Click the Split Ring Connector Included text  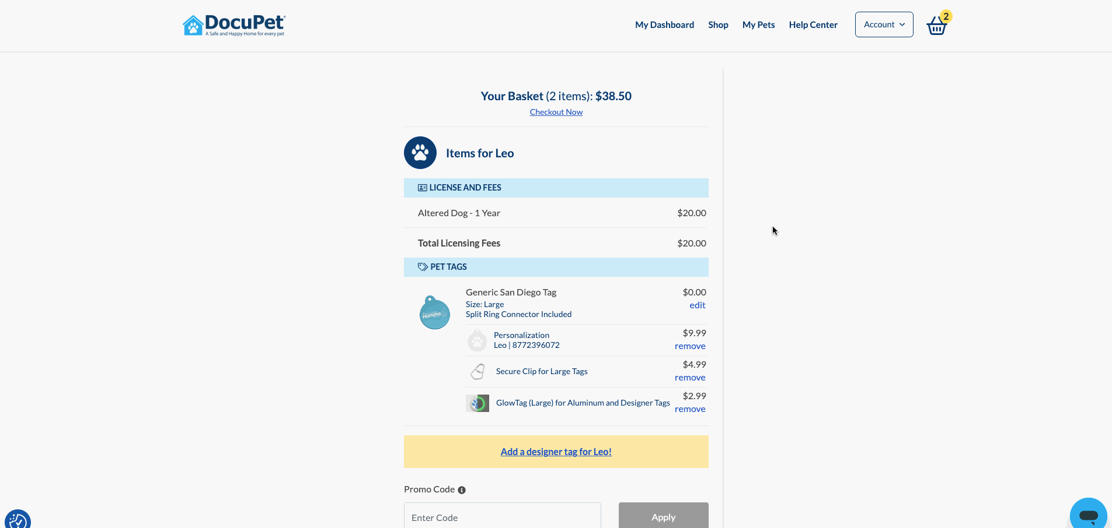coord(518,314)
